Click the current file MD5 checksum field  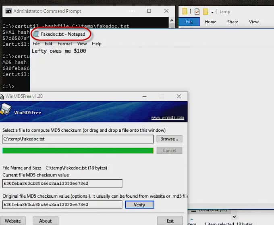tap(62, 184)
